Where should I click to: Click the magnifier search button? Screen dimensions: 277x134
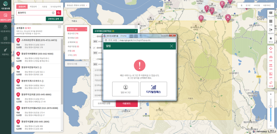59,13
